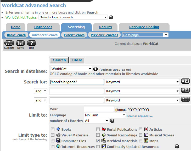Check the Continually Updated Resources checkbox

pyautogui.click(x=98, y=146)
